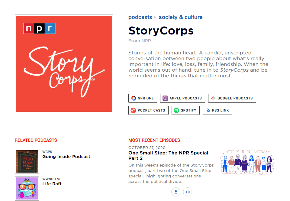Click the RSS feed icon

click(208, 110)
